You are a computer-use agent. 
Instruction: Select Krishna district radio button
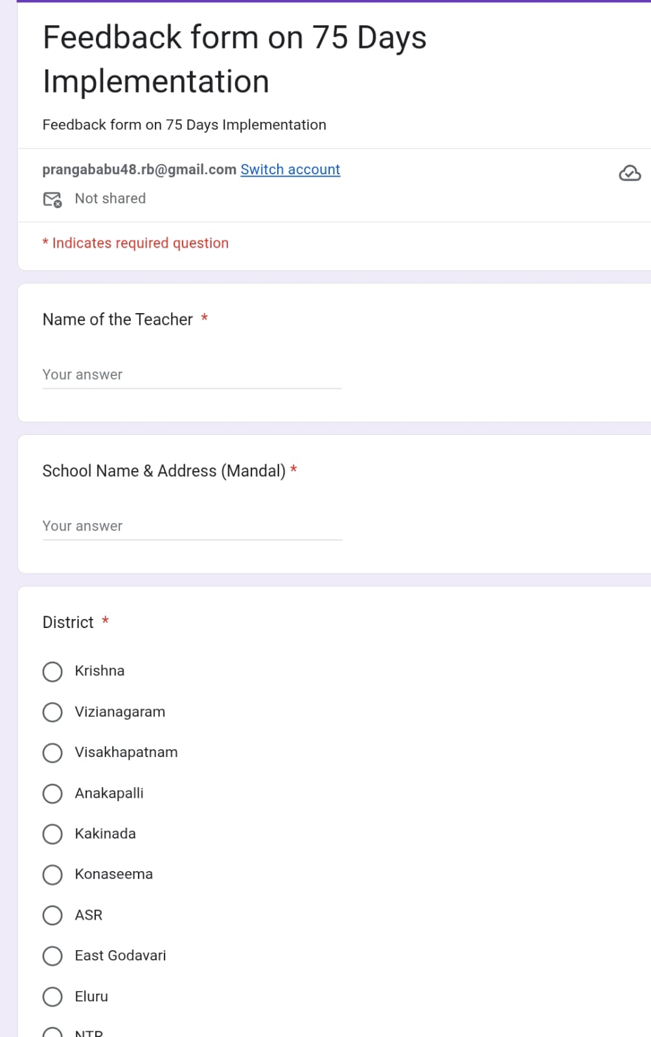pyautogui.click(x=52, y=671)
